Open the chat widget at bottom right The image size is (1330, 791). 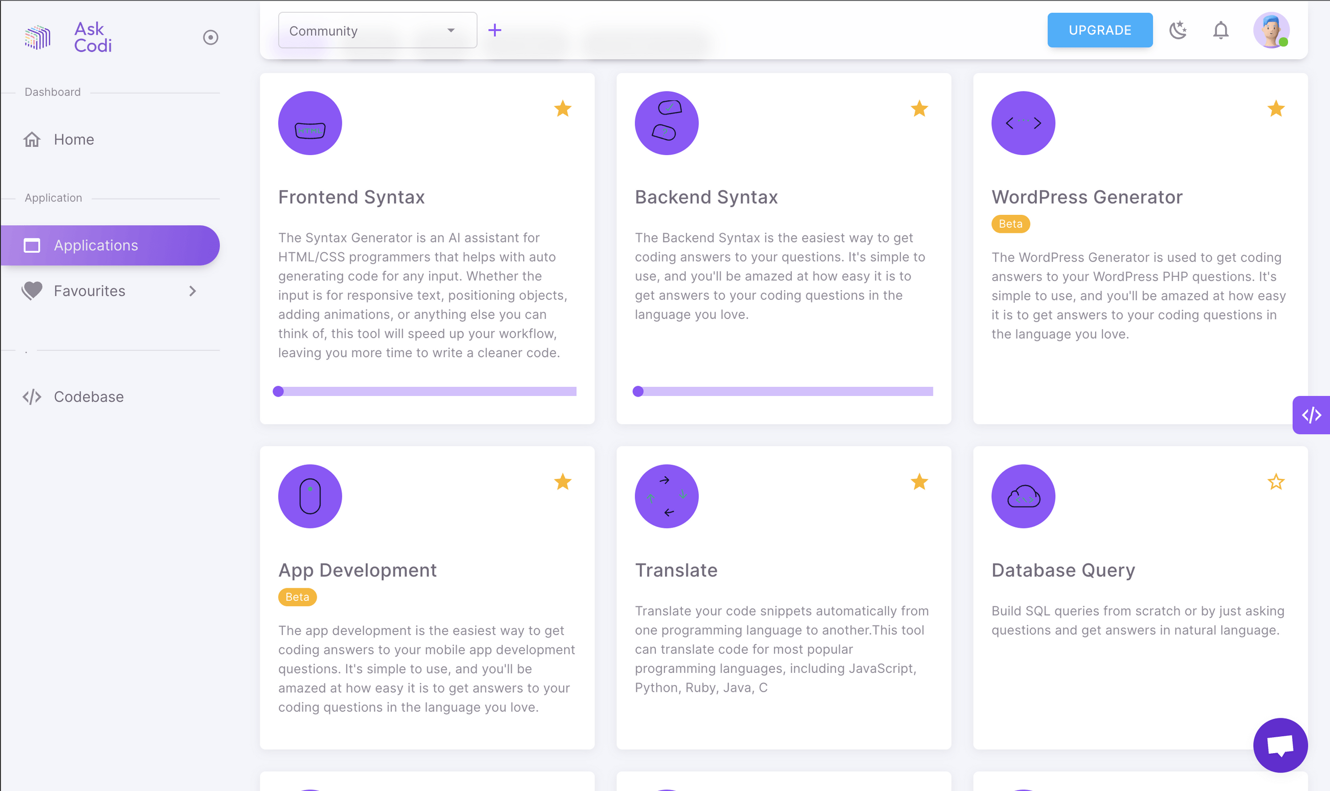pyautogui.click(x=1281, y=745)
